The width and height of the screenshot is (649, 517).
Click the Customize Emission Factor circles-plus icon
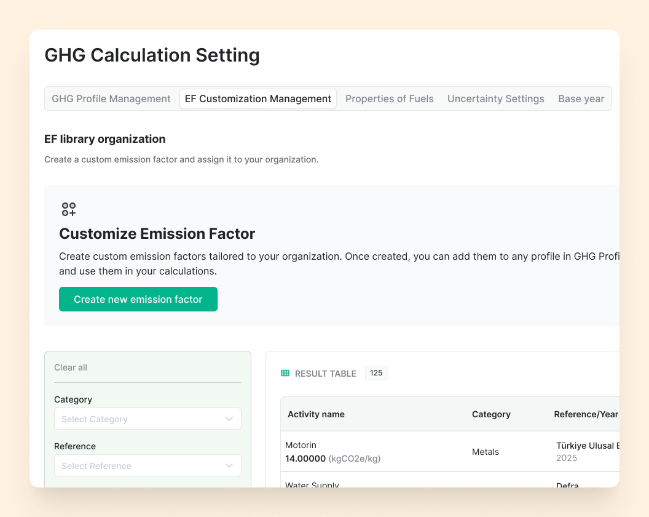click(69, 209)
